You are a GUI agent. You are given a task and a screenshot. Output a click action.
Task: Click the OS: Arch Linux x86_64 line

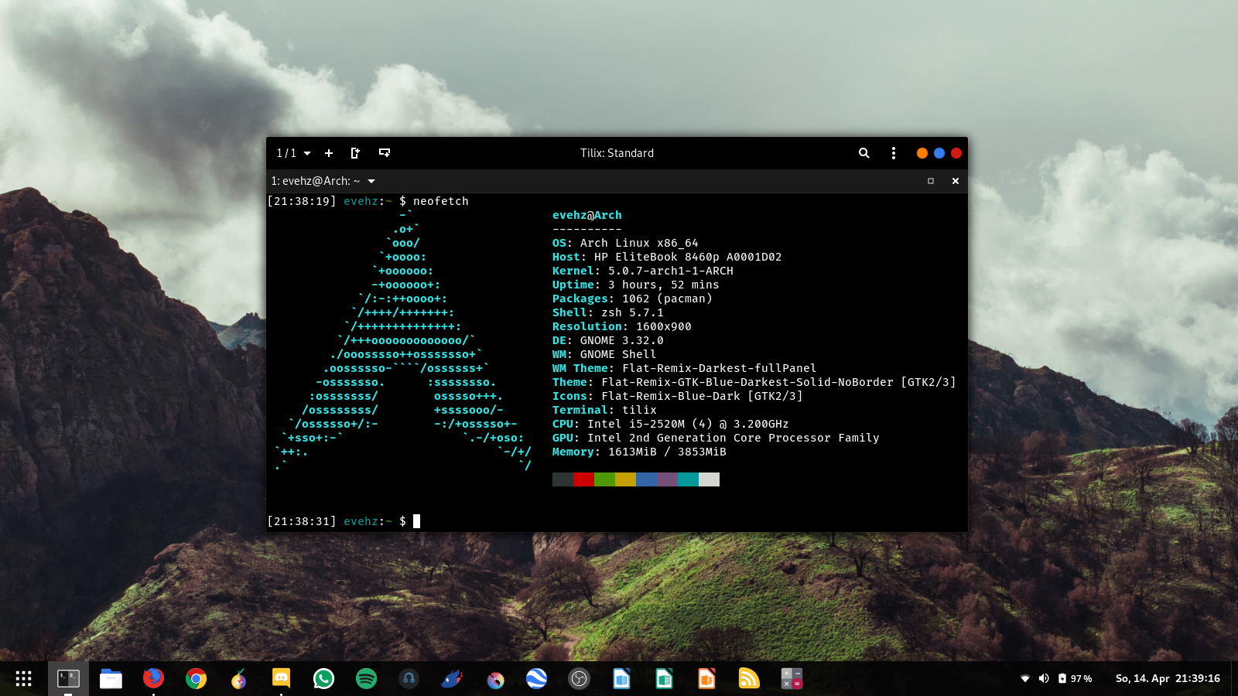click(625, 243)
